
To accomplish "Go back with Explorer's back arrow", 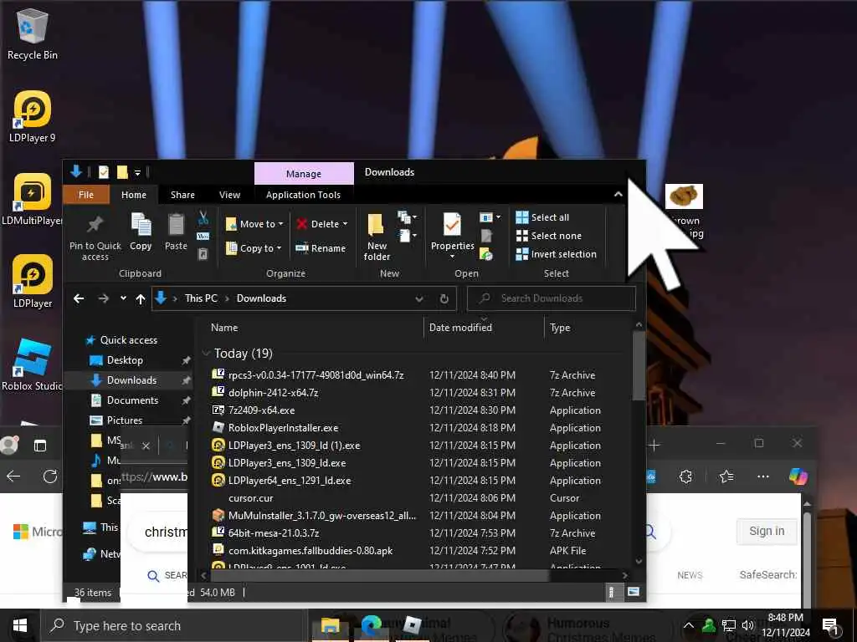I will [79, 298].
